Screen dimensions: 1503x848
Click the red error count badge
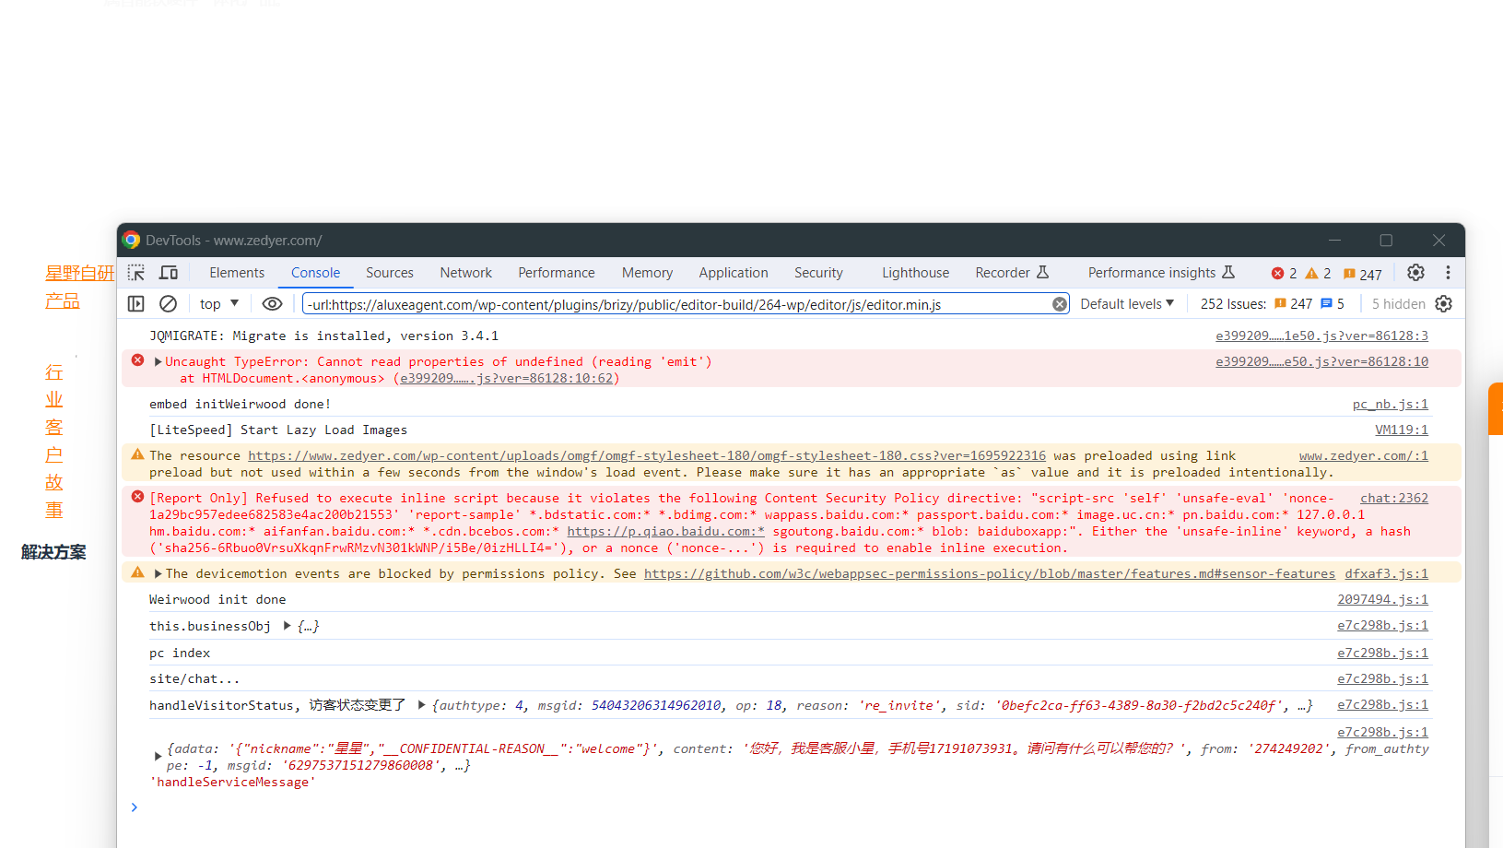click(x=1284, y=274)
